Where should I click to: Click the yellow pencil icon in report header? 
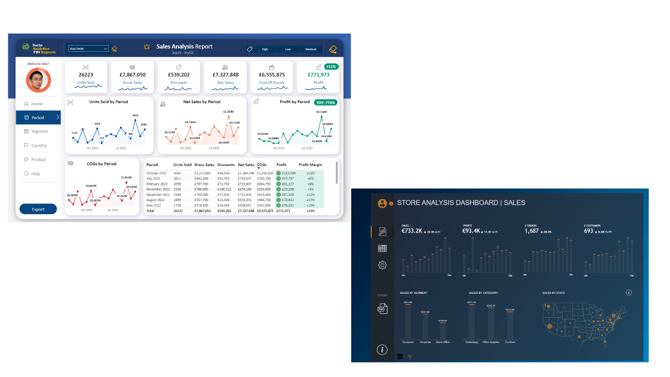333,48
